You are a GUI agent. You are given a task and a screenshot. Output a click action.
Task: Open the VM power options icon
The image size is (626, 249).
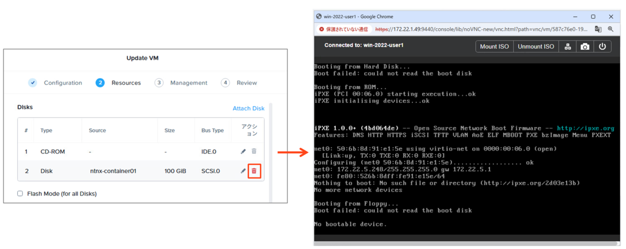click(x=602, y=46)
